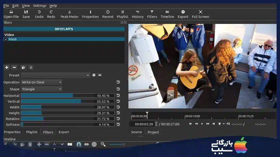Open the Peak Meter panel

click(x=69, y=14)
